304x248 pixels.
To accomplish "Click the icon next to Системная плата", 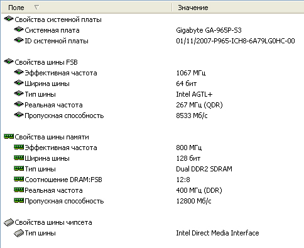I will coord(19,30).
